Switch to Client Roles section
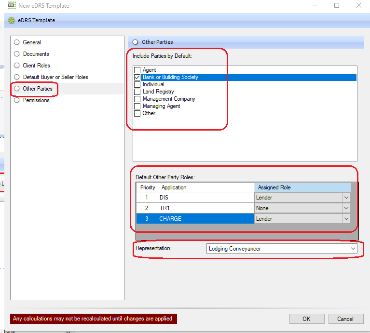370x333 pixels. point(17,66)
